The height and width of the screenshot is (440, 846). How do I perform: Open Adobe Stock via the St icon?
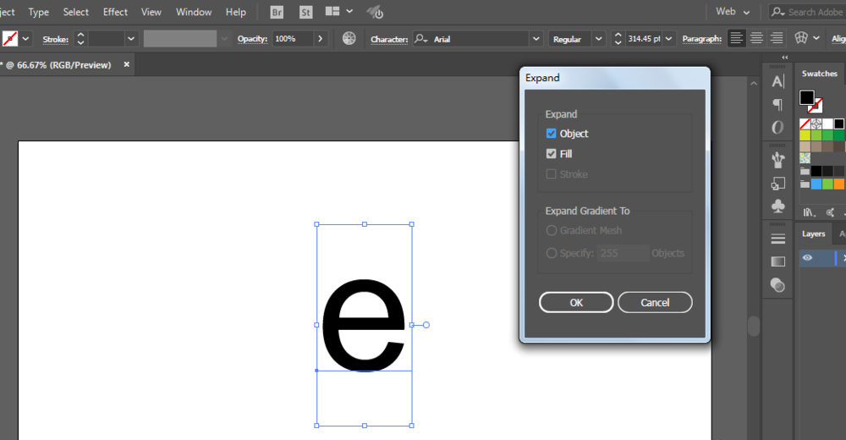point(305,12)
